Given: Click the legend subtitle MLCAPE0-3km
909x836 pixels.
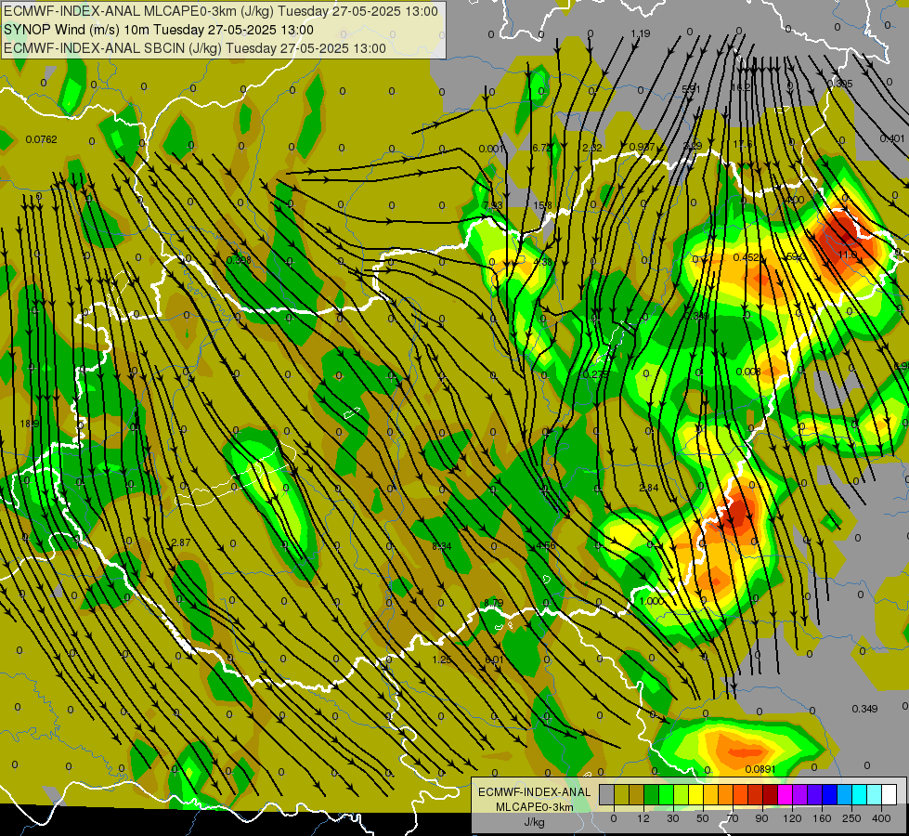Looking at the screenshot, I should (x=534, y=807).
